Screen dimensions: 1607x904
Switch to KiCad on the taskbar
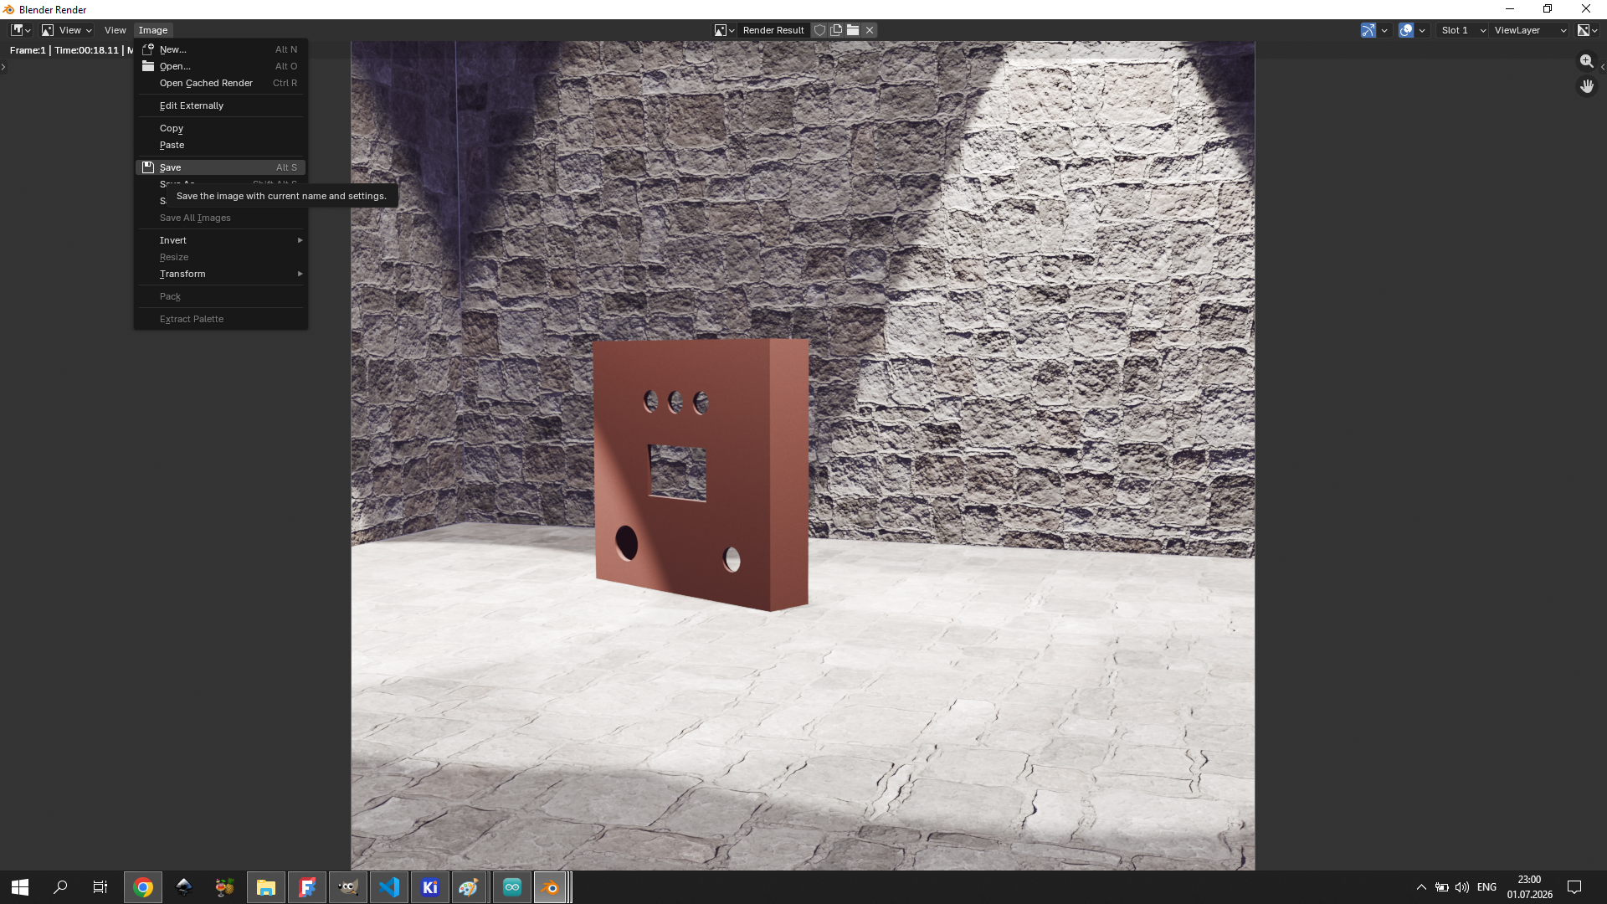430,887
